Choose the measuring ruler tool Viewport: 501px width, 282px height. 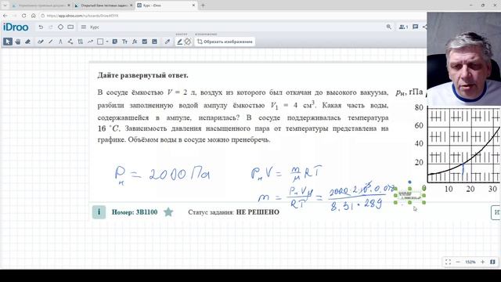[x=80, y=42]
